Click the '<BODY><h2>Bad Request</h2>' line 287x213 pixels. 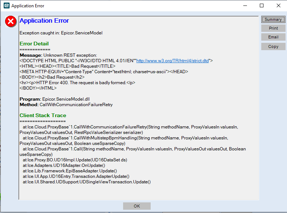52,77
